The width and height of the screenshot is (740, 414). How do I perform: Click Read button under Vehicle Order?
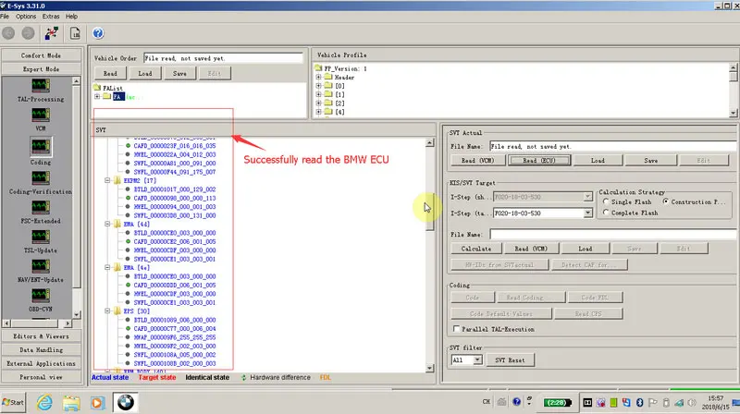tap(110, 73)
